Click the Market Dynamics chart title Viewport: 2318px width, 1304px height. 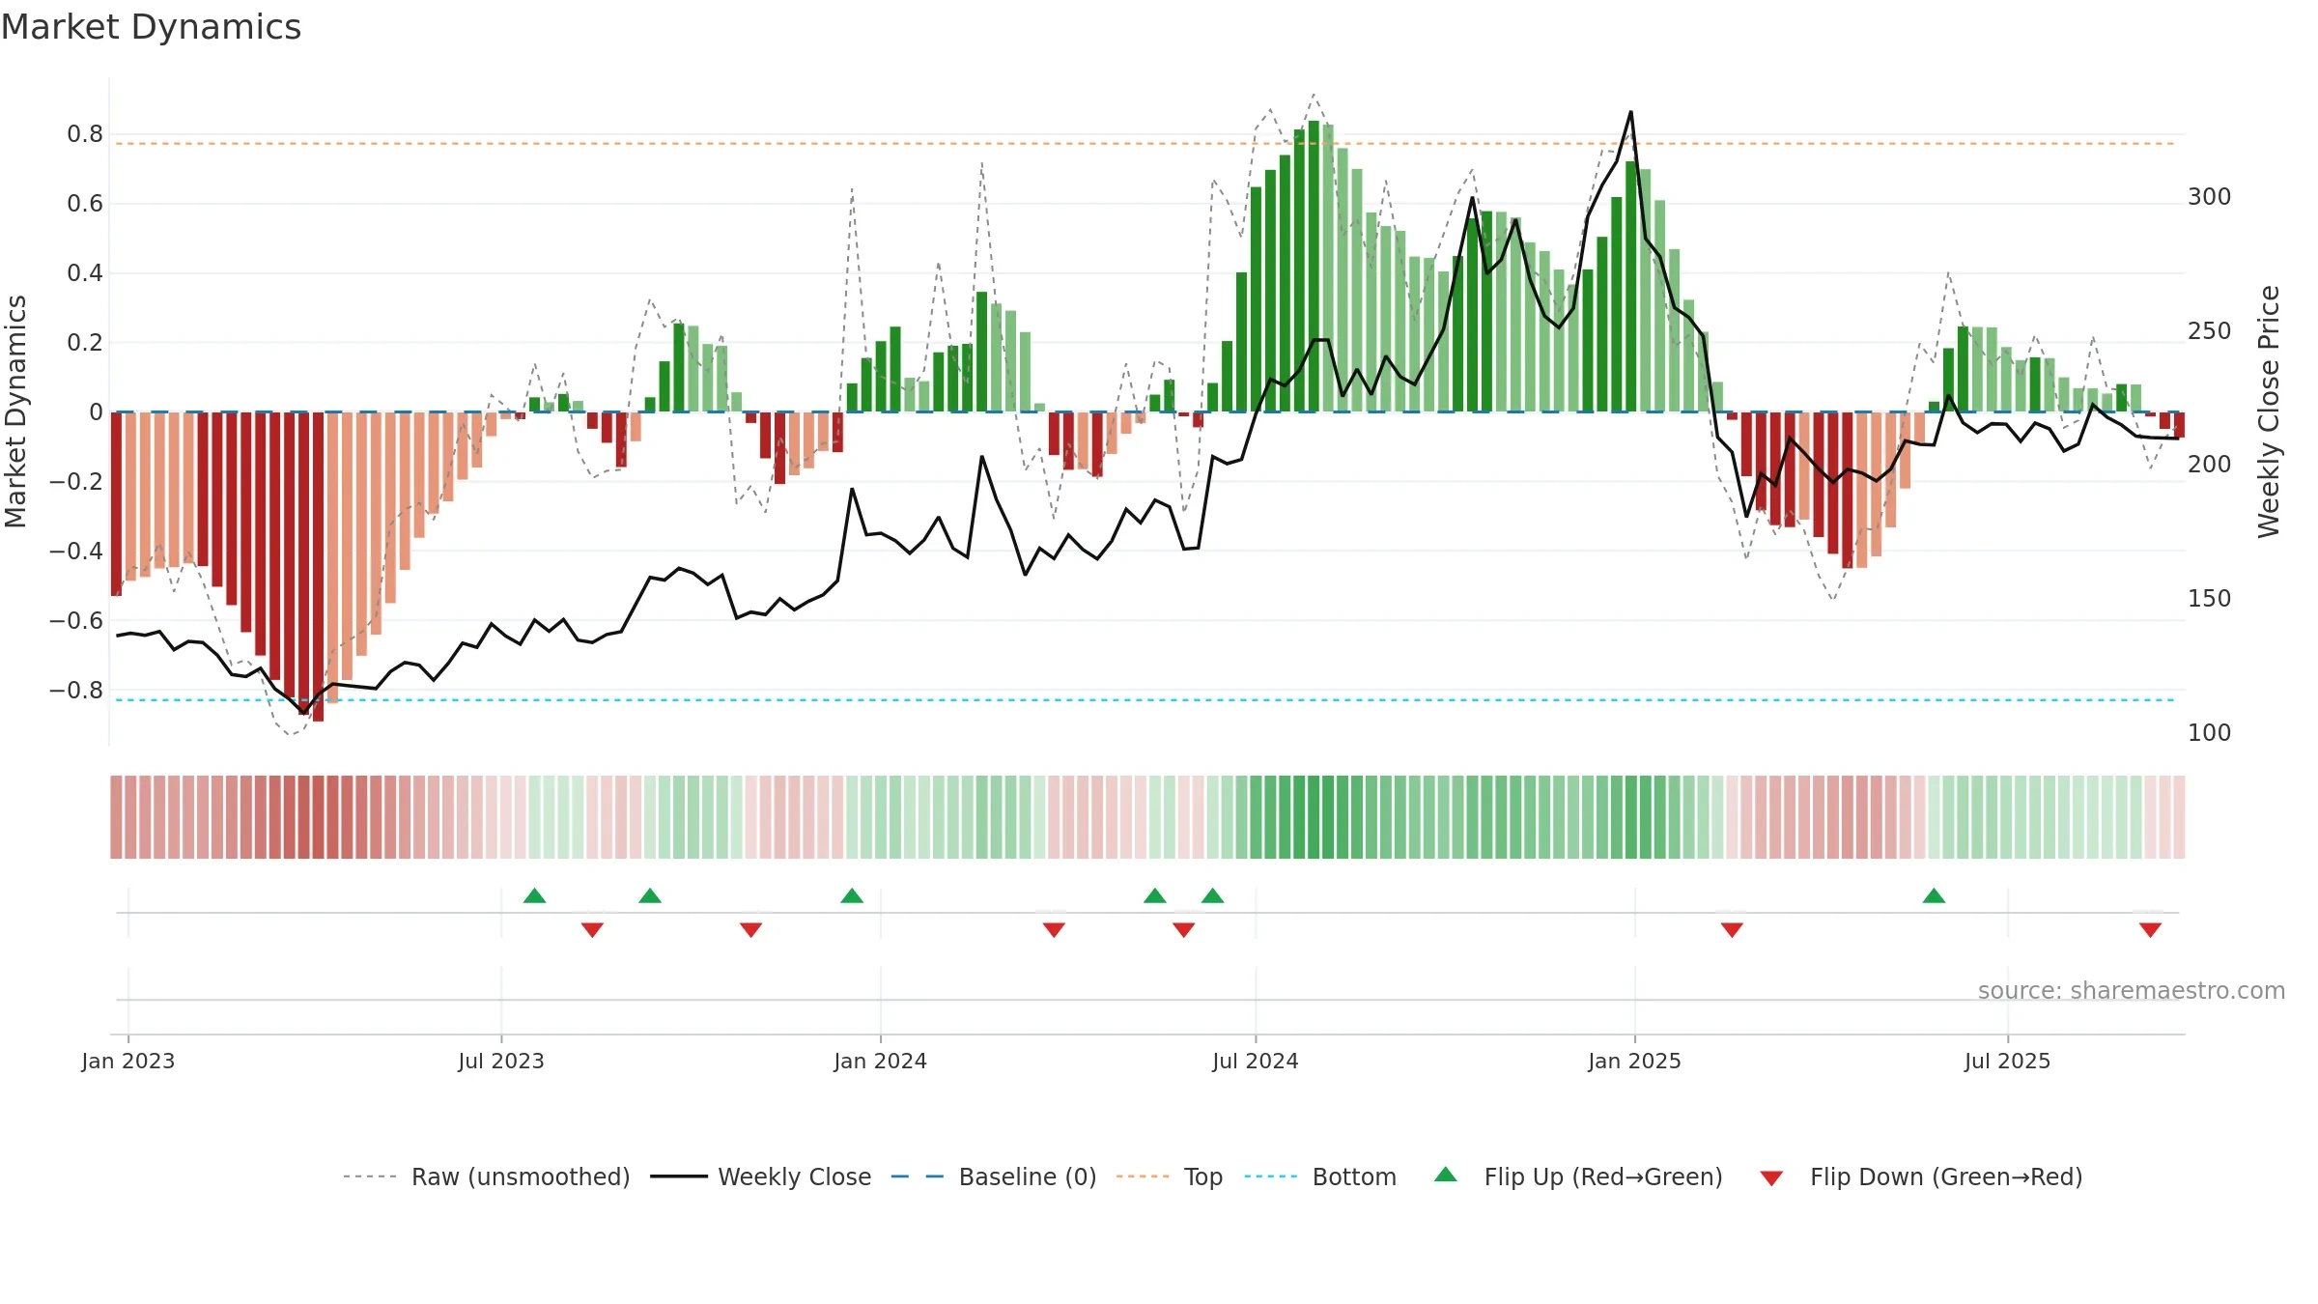point(152,27)
